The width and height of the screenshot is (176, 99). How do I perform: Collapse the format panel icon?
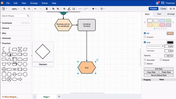click(174, 9)
